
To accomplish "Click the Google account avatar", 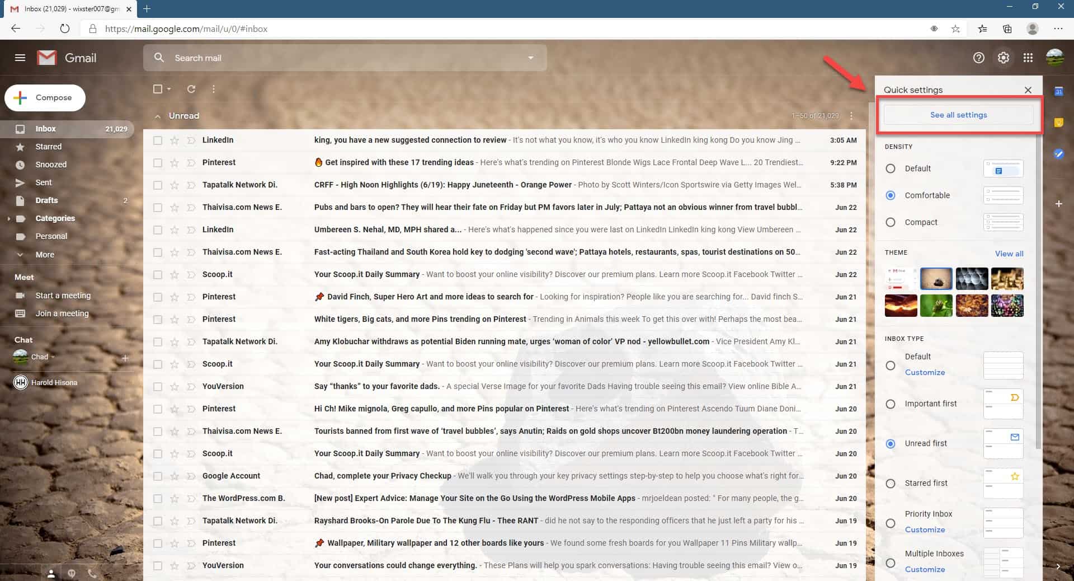I will (x=1054, y=58).
